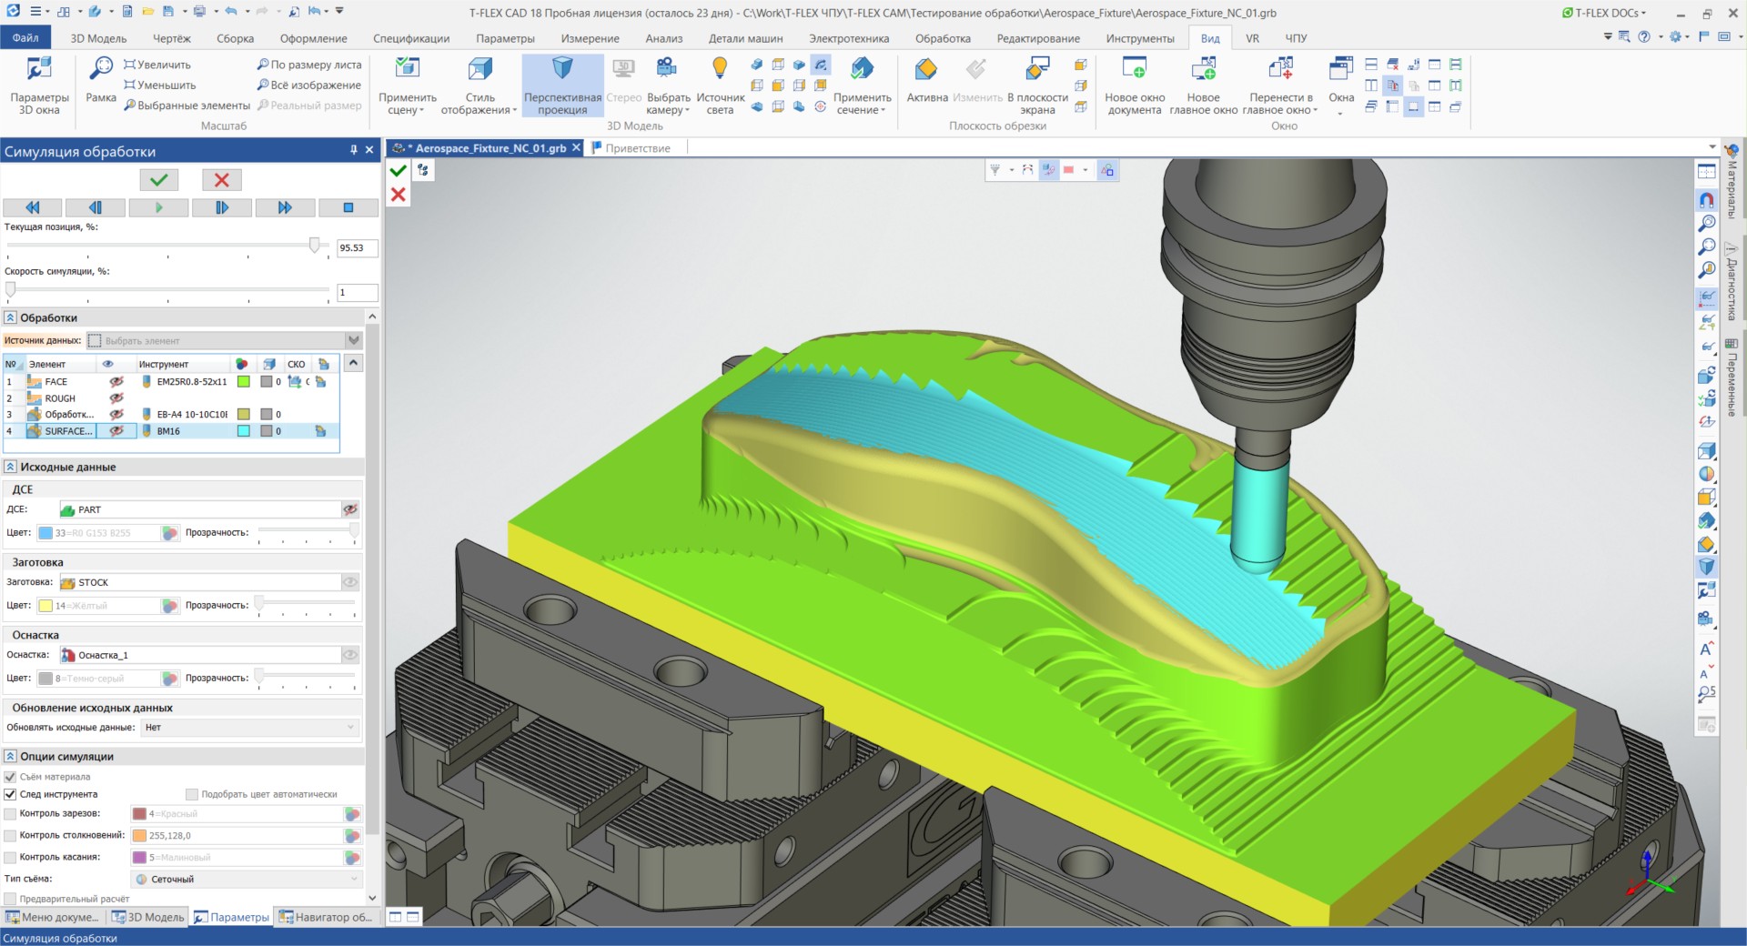1747x946 pixels.
Task: Click the simulation speed value field
Action: click(357, 293)
